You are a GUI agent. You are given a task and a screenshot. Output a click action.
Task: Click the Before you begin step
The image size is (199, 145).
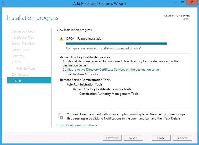pos(24,31)
